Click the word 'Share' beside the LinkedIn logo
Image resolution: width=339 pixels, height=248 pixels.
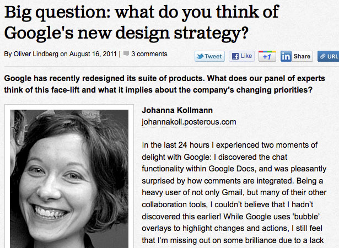pos(302,56)
